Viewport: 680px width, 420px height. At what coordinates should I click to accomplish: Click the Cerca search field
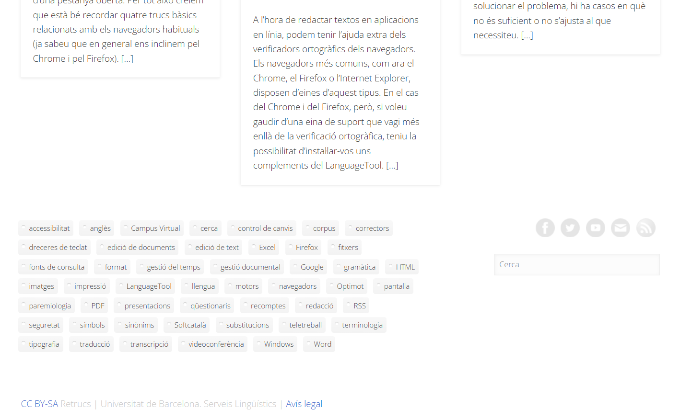click(x=576, y=264)
